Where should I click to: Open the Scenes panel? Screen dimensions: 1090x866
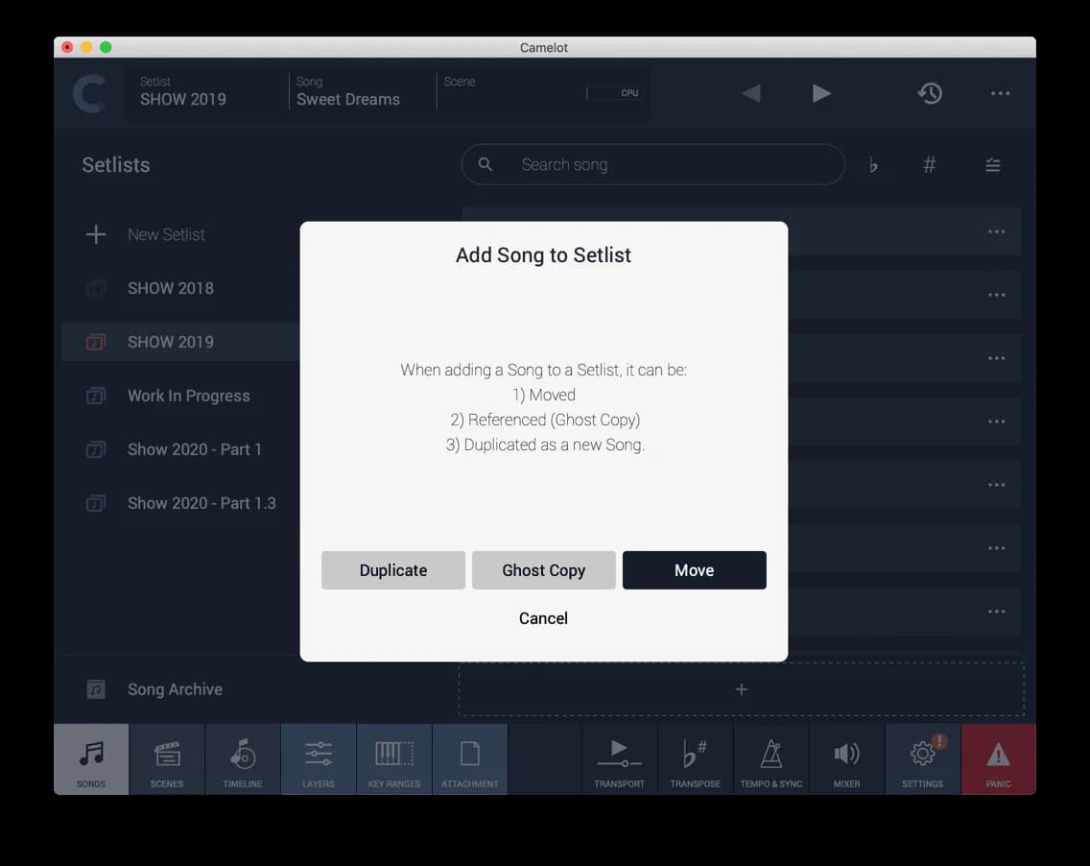[x=166, y=758]
